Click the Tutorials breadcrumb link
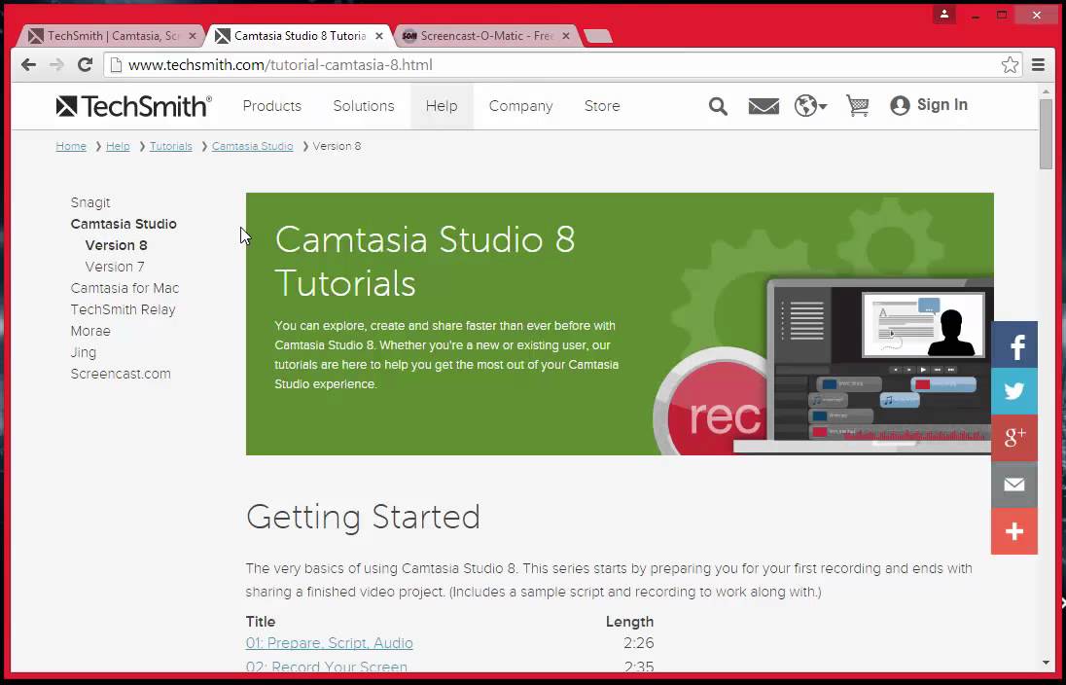The width and height of the screenshot is (1066, 685). (170, 146)
